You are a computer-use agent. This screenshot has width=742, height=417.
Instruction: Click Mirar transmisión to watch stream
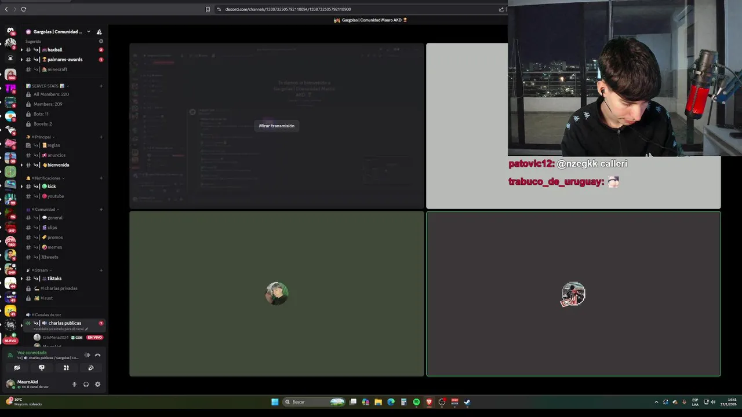277,126
